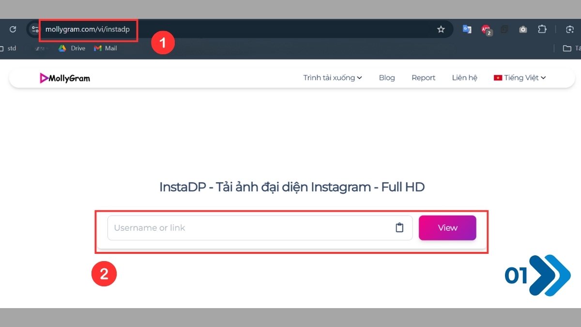
Task: Open the Mail bookmark
Action: [106, 48]
